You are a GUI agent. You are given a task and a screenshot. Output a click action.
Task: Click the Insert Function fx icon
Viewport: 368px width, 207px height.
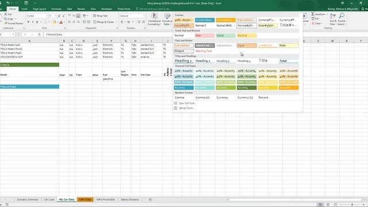coord(39,34)
